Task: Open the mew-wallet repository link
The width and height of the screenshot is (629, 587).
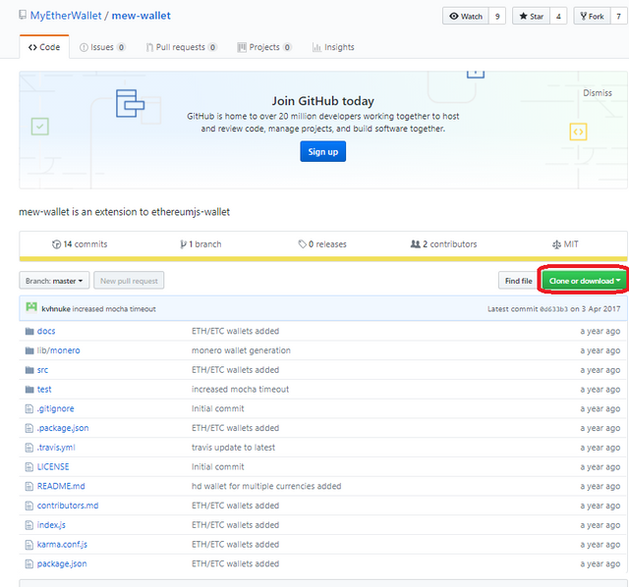Action: pos(142,16)
